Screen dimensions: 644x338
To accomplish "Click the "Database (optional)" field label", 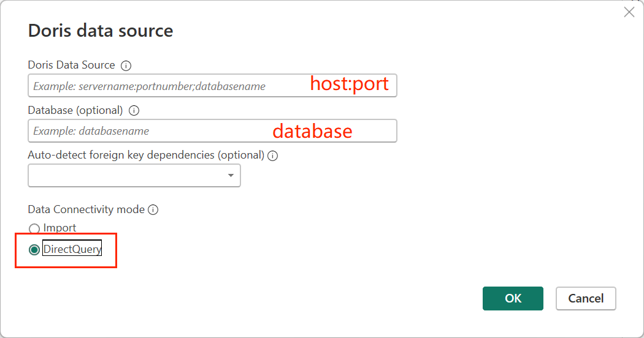I will click(75, 110).
